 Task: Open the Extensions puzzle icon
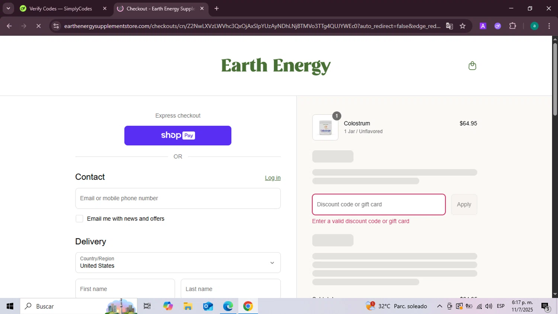tap(513, 26)
